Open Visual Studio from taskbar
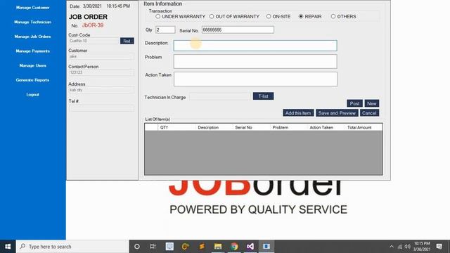 (250, 247)
